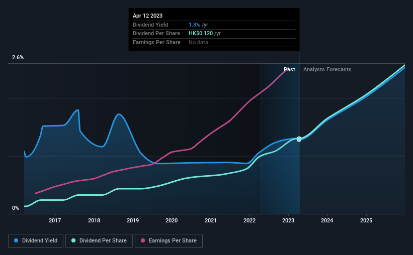Click the tooltip value 'HK$0.120'
This screenshot has width=413, height=255.
[x=201, y=34]
